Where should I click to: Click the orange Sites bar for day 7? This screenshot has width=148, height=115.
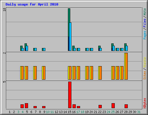[36, 73]
